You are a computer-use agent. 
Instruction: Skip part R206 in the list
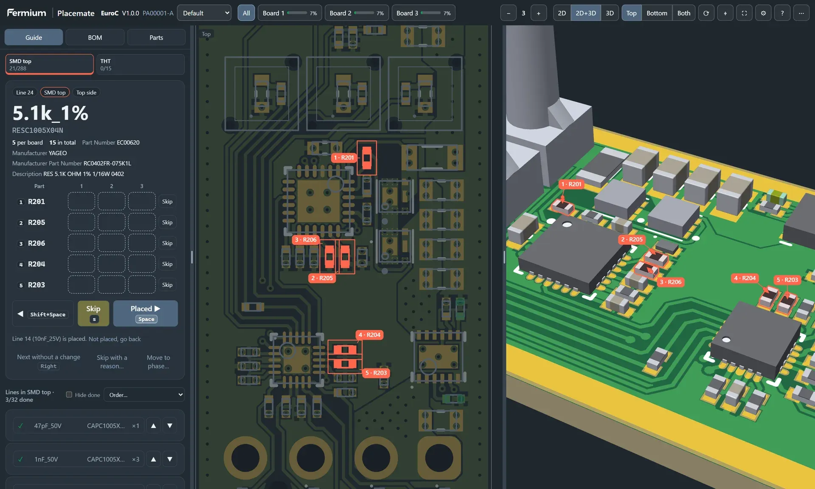coord(167,243)
